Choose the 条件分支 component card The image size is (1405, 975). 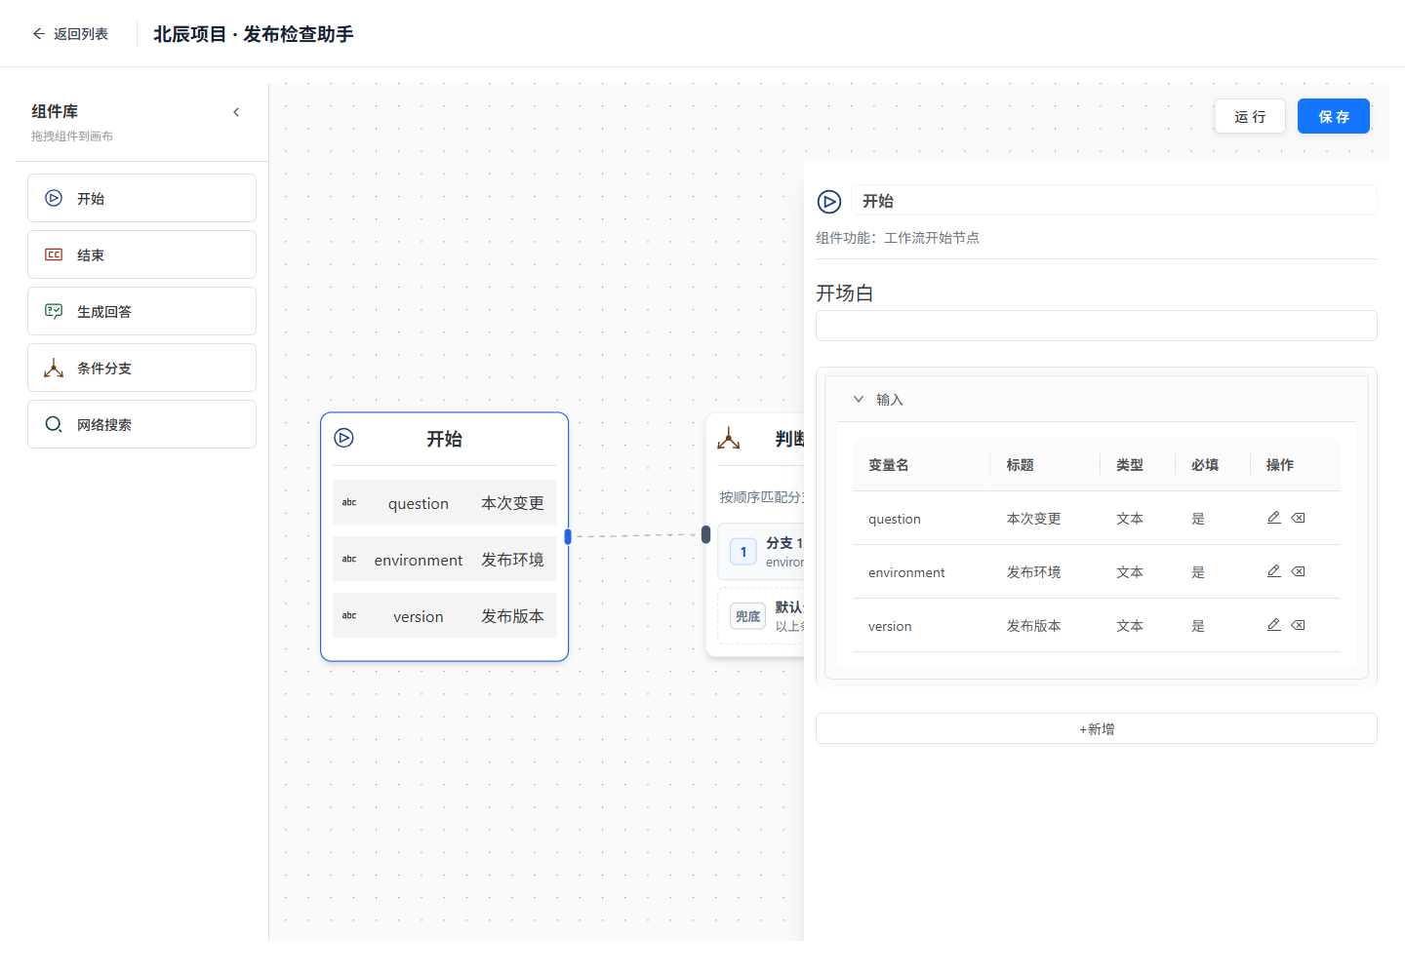click(141, 368)
